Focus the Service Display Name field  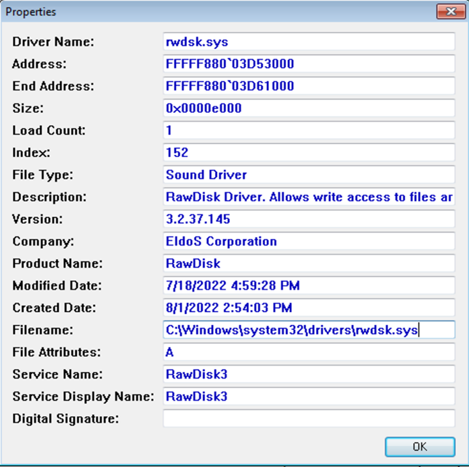pyautogui.click(x=309, y=396)
